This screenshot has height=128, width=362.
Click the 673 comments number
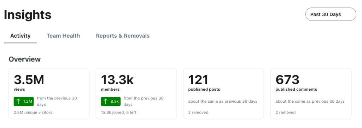click(x=287, y=80)
